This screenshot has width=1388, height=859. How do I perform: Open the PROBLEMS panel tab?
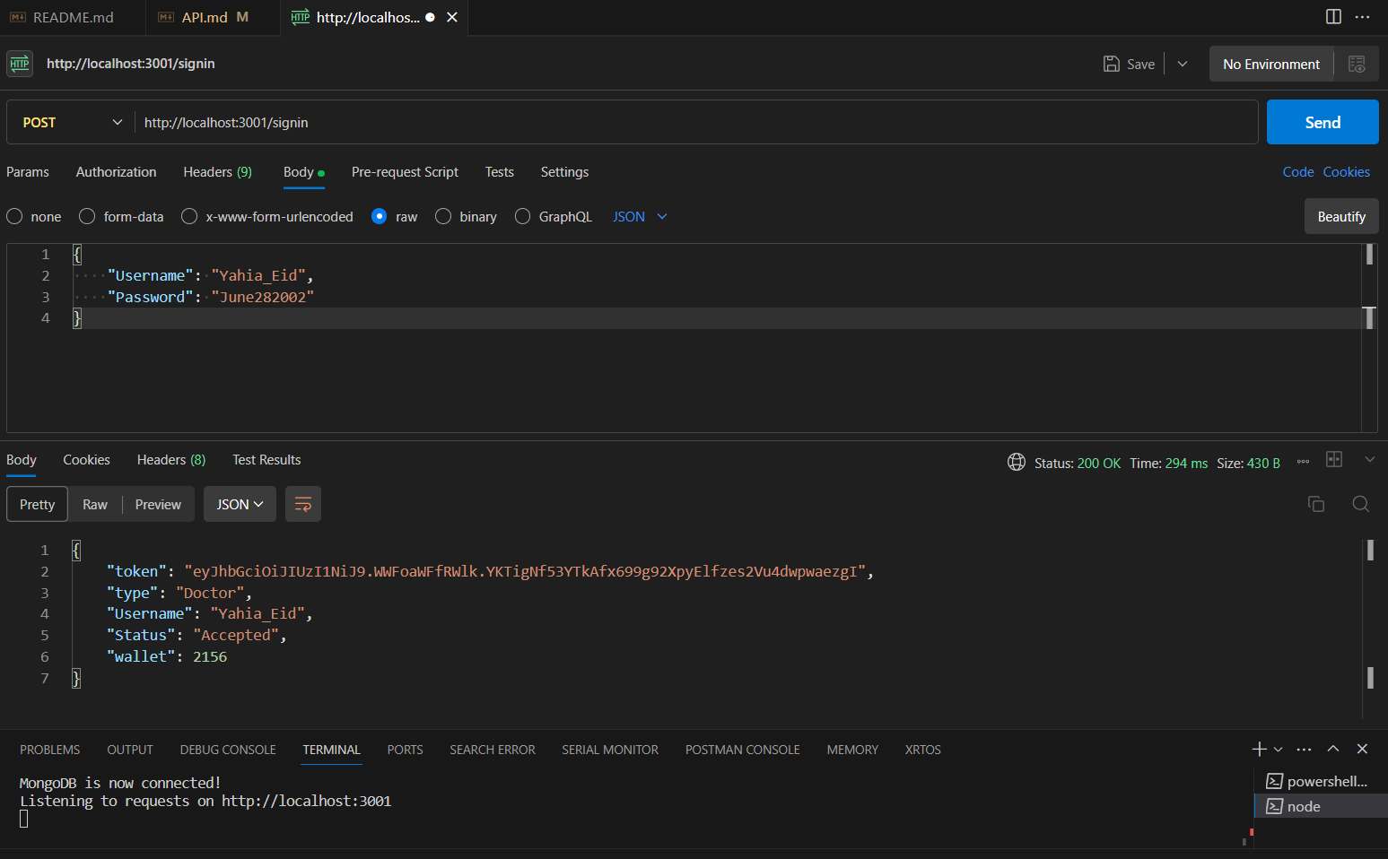[50, 750]
